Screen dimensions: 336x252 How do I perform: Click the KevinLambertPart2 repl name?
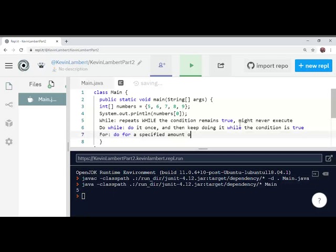click(x=112, y=62)
